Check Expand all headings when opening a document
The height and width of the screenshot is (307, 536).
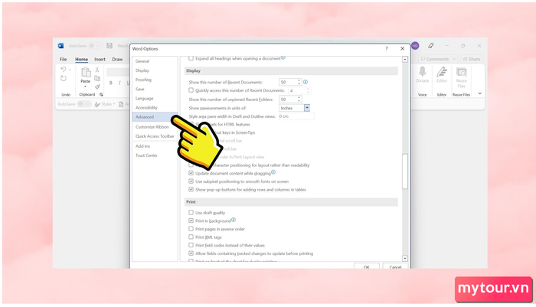191,58
